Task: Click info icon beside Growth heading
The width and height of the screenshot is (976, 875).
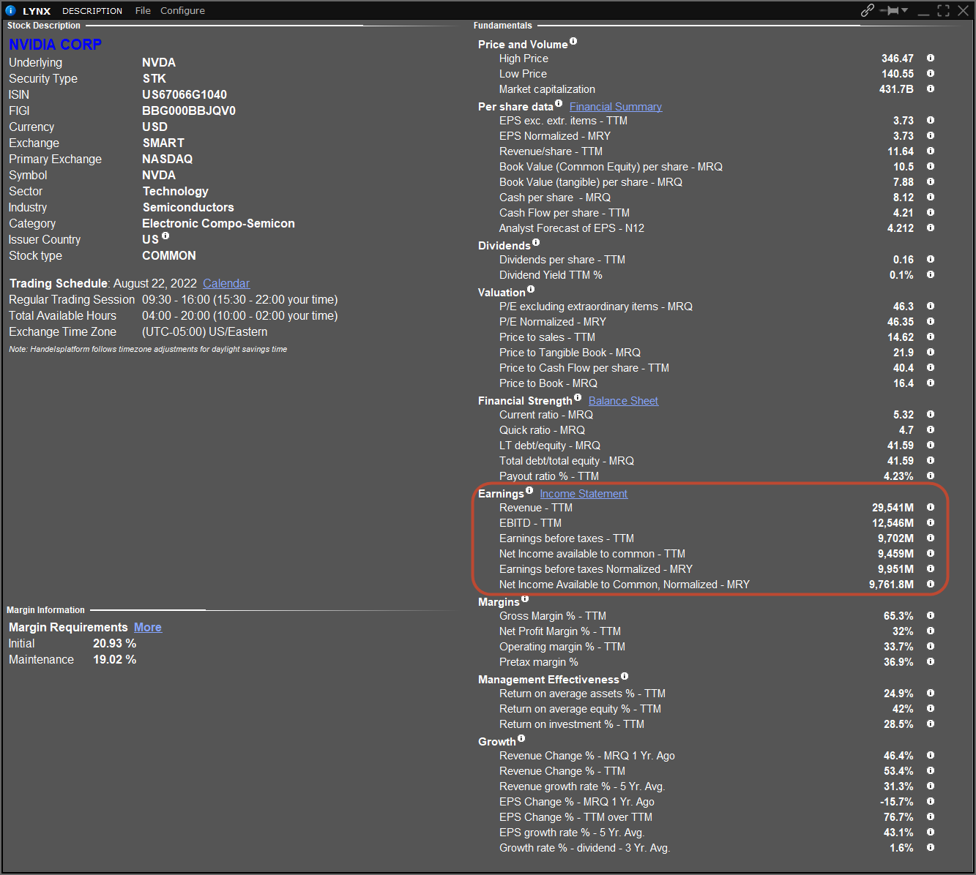Action: pos(521,738)
